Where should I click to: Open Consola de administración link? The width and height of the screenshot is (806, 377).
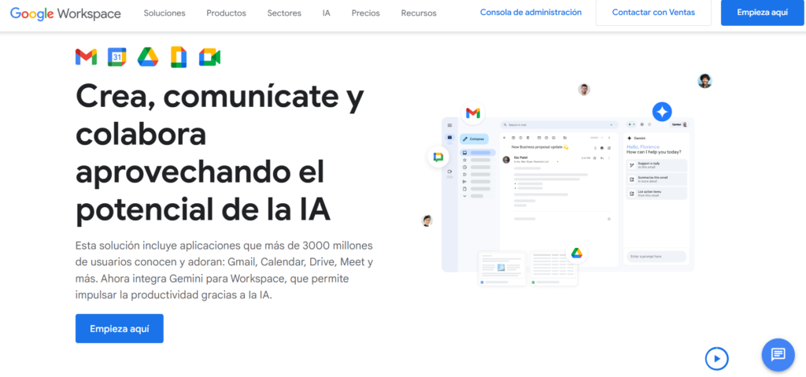click(531, 13)
